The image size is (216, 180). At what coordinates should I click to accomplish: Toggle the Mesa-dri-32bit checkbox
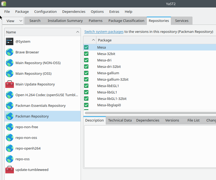[86, 66]
